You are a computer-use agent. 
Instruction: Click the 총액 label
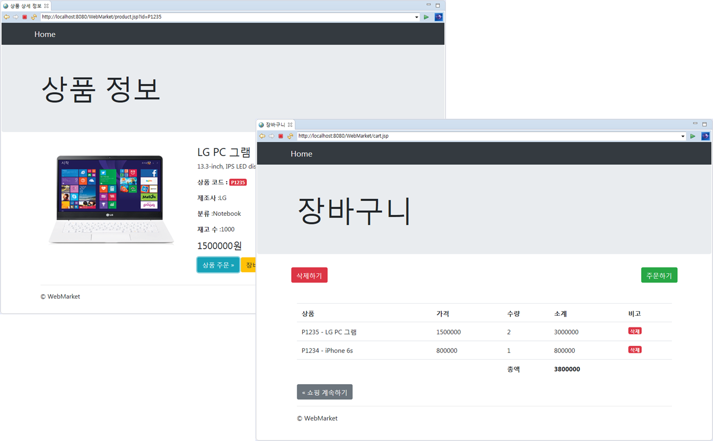click(x=513, y=369)
